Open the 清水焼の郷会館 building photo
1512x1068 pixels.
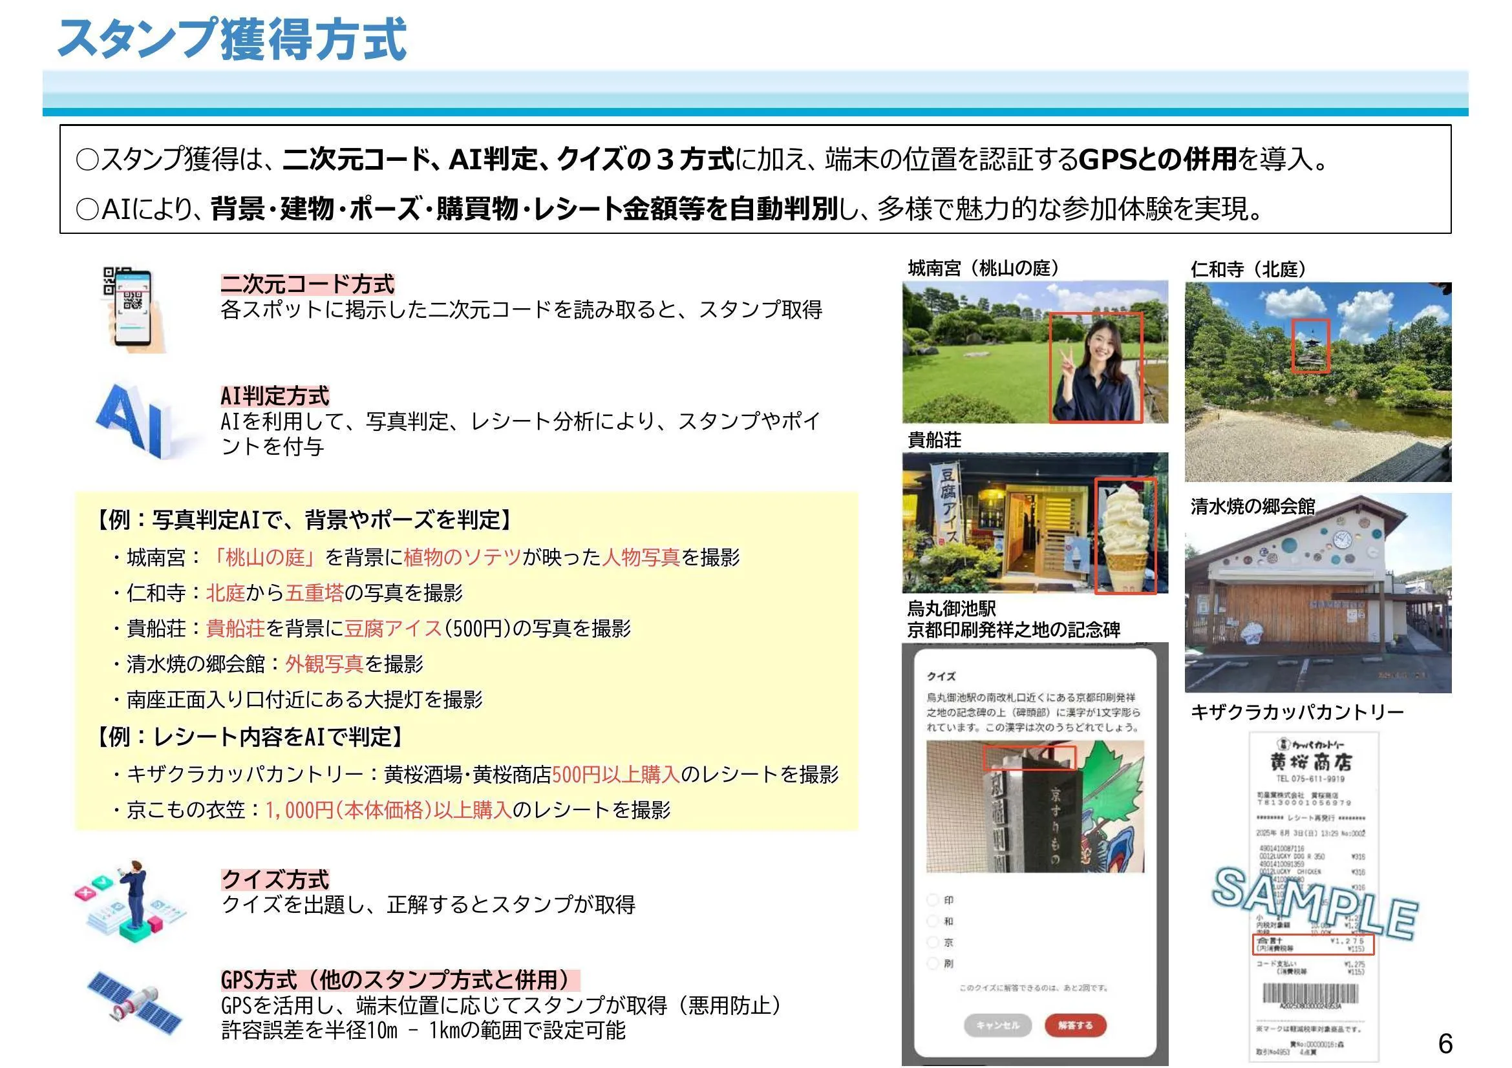(1317, 593)
